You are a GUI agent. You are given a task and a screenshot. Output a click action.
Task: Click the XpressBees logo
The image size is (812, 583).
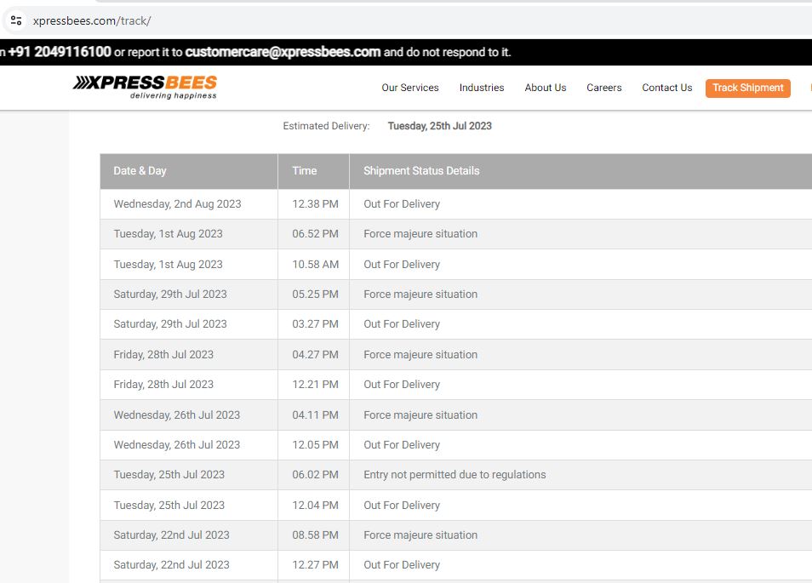145,87
